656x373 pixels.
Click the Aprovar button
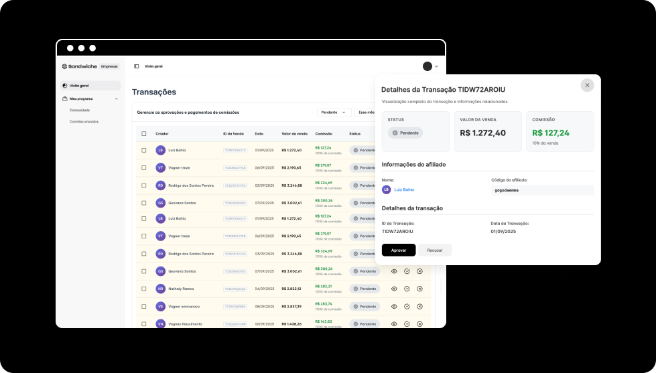pos(399,250)
